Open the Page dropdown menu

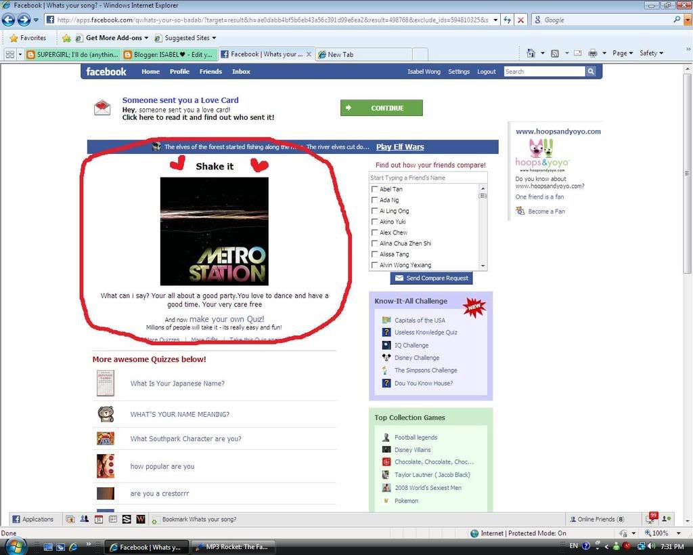point(622,53)
